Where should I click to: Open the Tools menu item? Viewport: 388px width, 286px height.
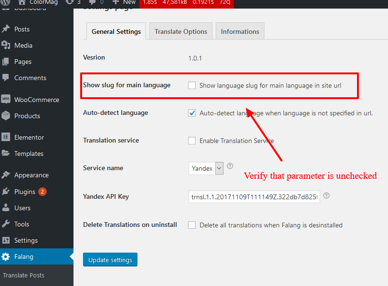click(37, 224)
